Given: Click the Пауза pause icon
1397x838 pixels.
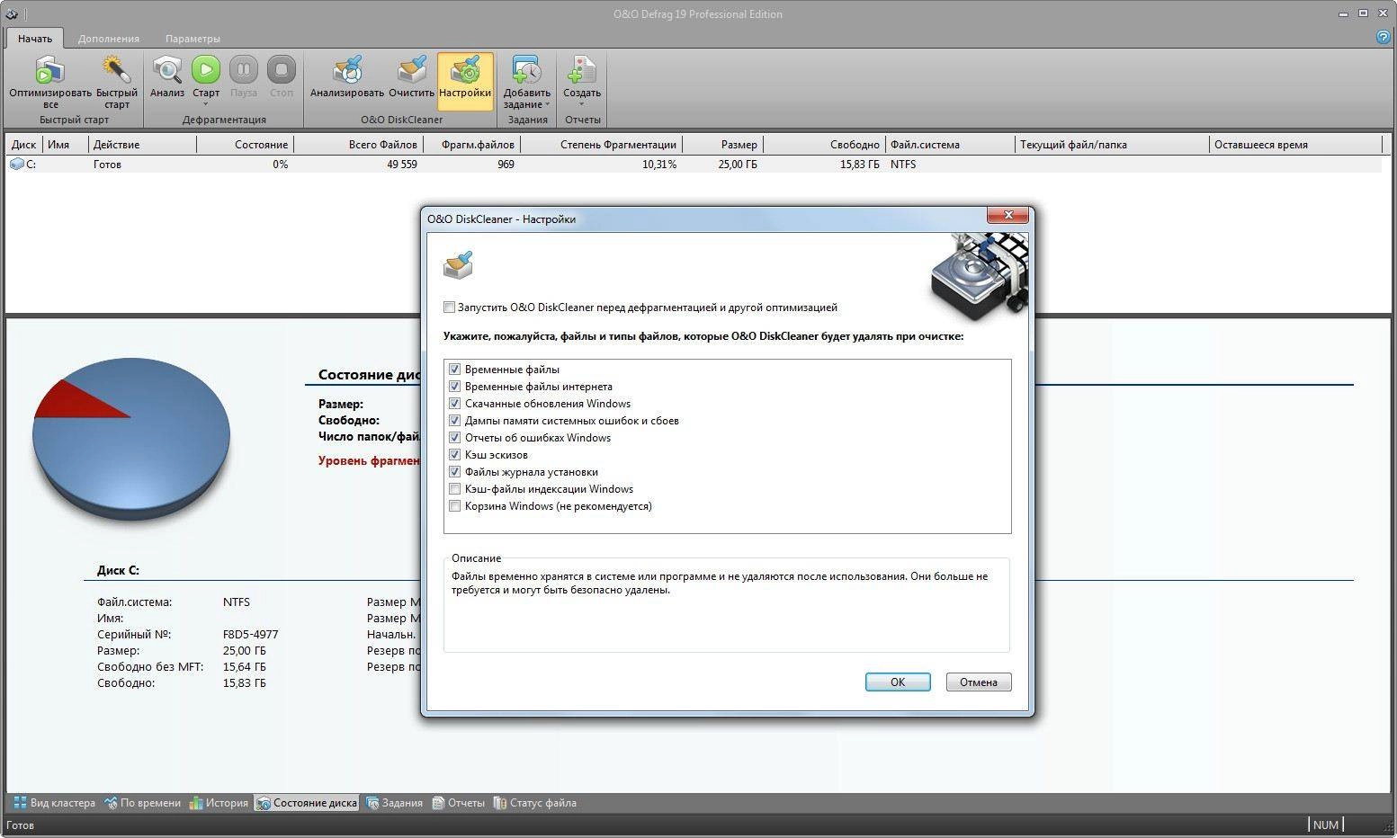Looking at the screenshot, I should click(244, 70).
